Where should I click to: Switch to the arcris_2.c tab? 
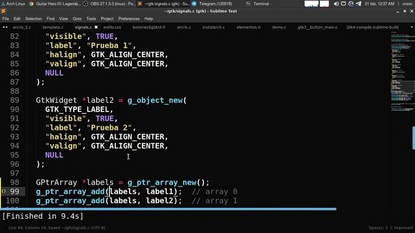pos(21,27)
